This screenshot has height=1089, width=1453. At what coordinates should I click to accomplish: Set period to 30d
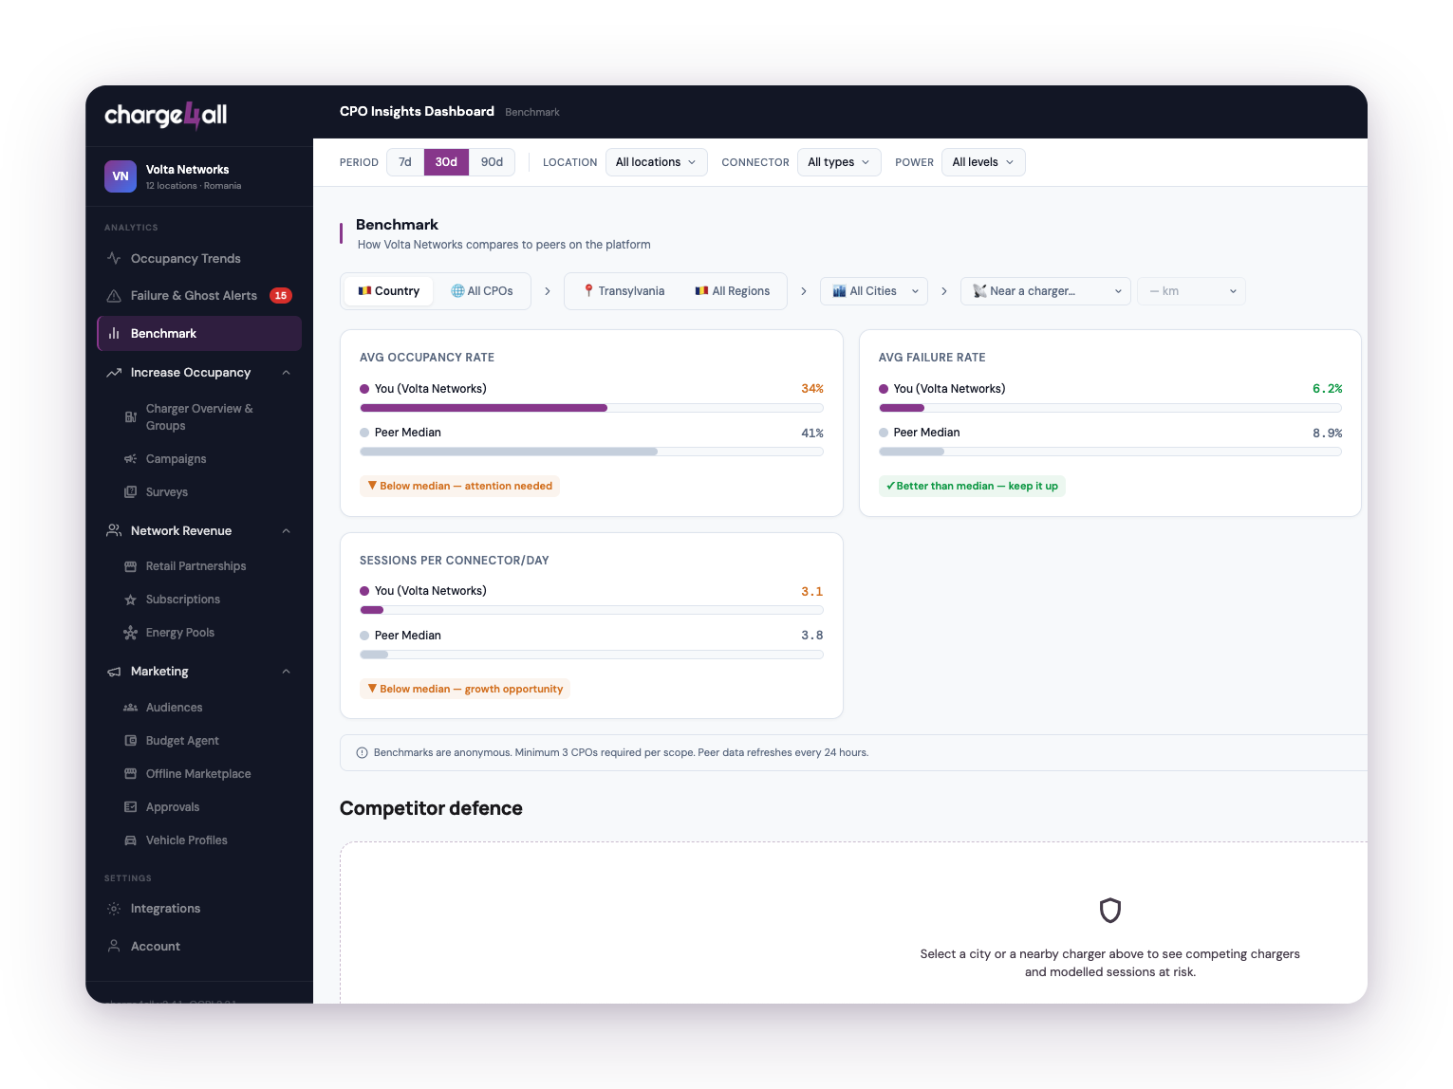pyautogui.click(x=446, y=162)
